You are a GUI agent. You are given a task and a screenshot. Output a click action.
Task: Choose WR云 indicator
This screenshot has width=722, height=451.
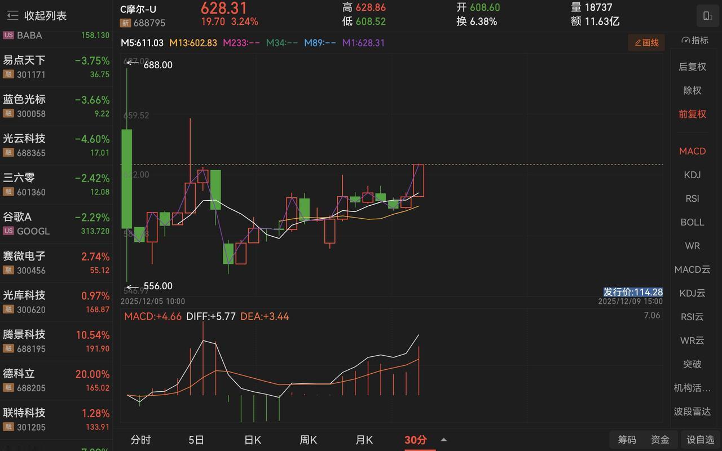(692, 341)
